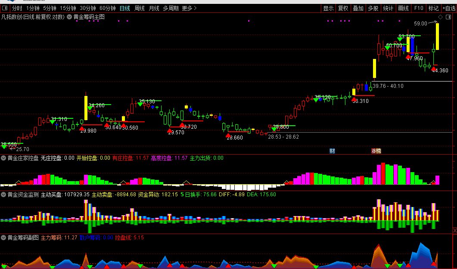Image resolution: width=457 pixels, height=269 pixels.
Task: Click the green sell arrow at 35.130
Action: pyautogui.click(x=140, y=104)
